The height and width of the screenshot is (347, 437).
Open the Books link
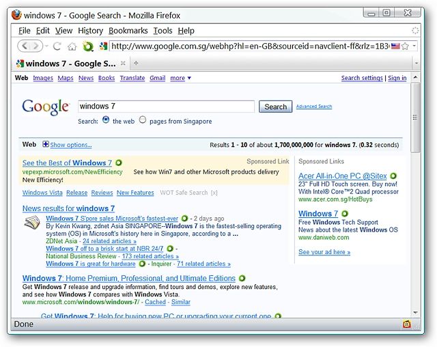[x=107, y=78]
